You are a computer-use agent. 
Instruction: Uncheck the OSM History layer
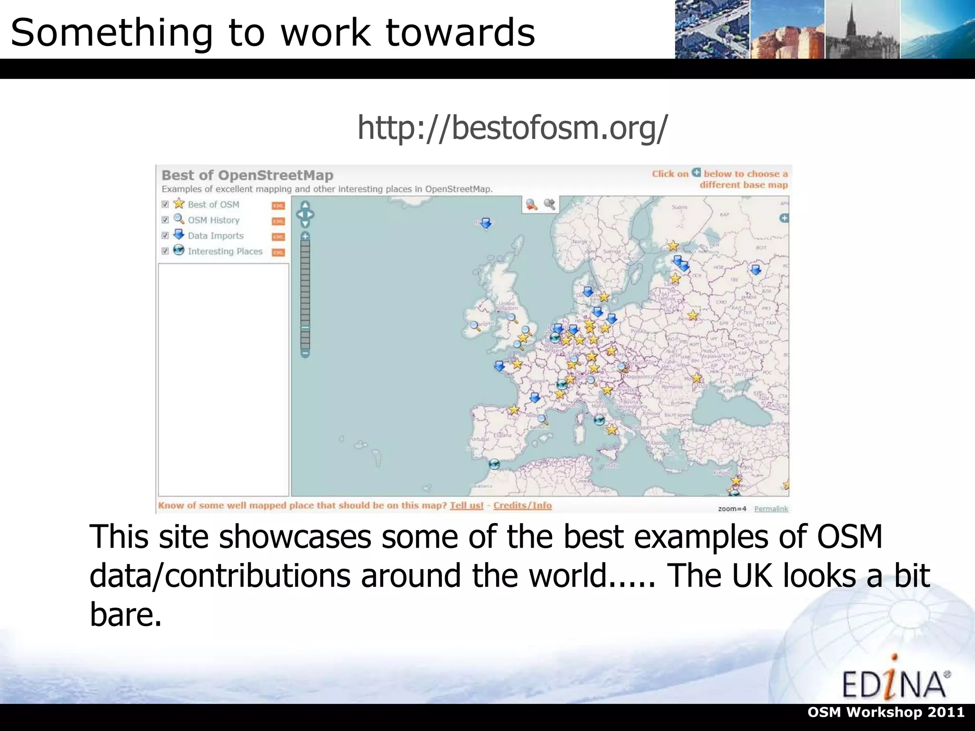(165, 220)
